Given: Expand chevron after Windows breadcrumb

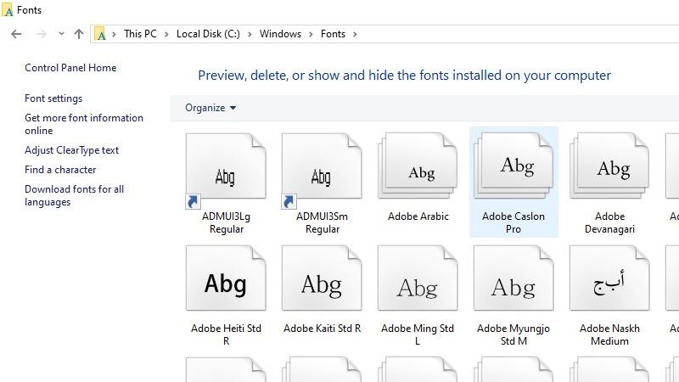Looking at the screenshot, I should click(311, 34).
